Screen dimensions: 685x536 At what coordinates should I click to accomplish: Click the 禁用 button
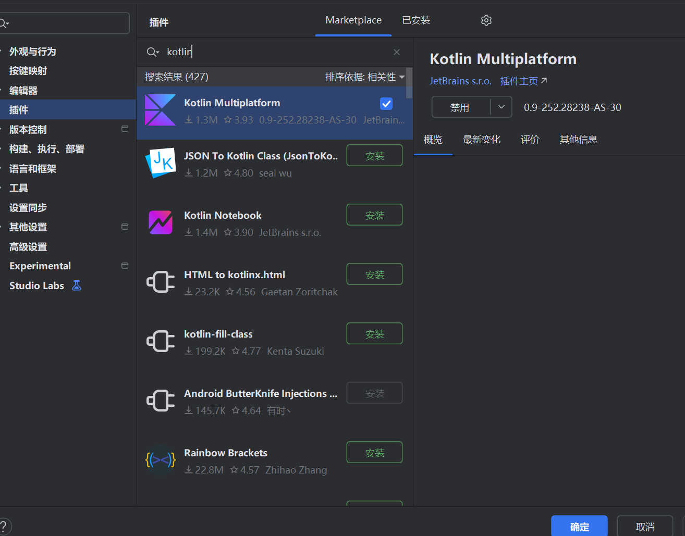tap(461, 107)
